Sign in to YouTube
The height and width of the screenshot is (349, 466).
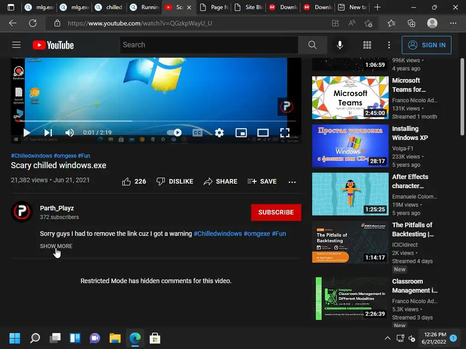[x=426, y=45]
